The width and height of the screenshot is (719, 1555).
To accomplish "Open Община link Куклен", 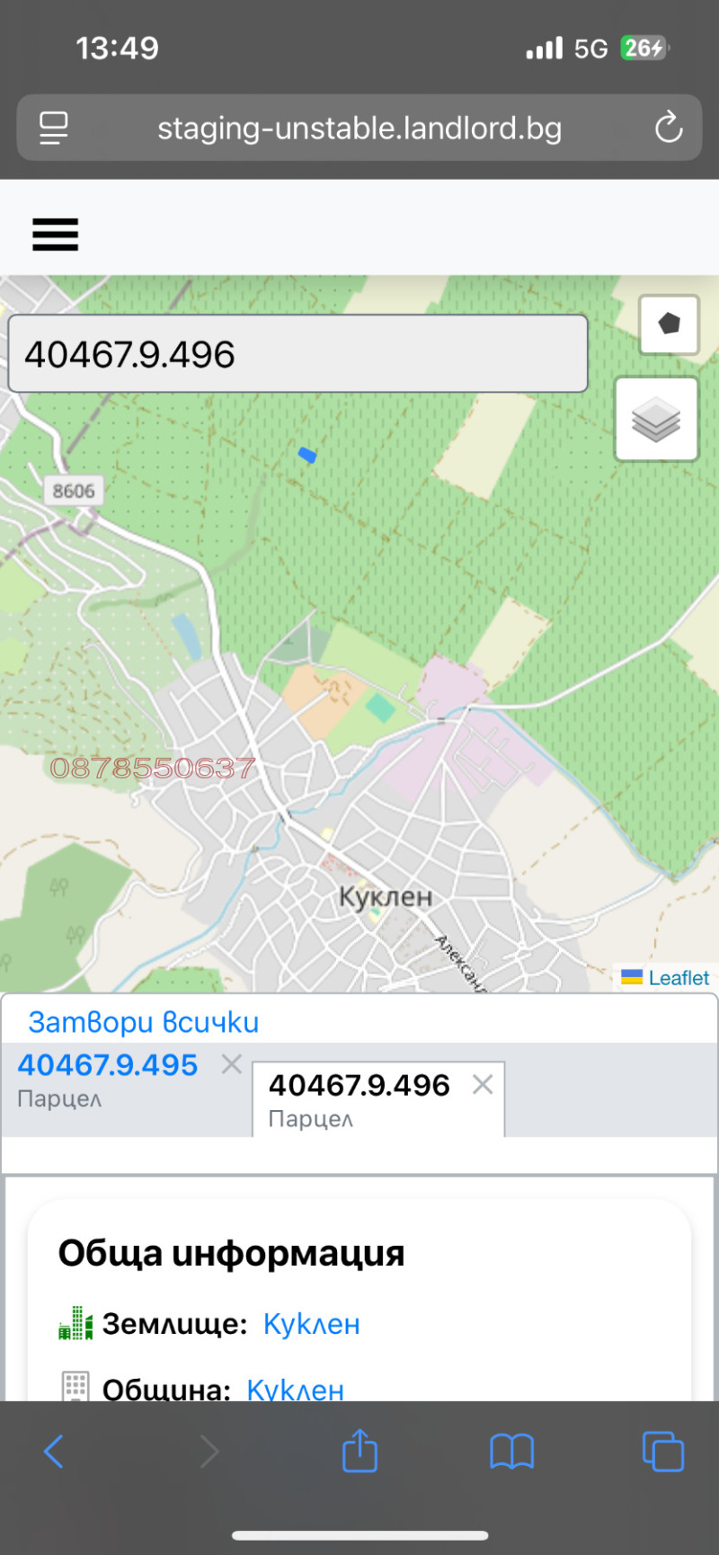I will click(x=295, y=1389).
